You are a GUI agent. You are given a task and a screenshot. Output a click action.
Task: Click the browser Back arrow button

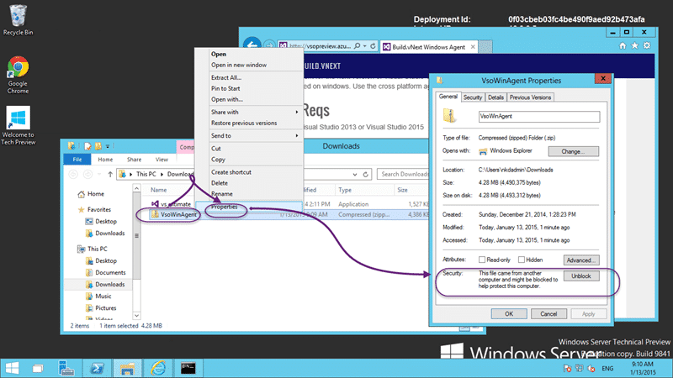252,45
